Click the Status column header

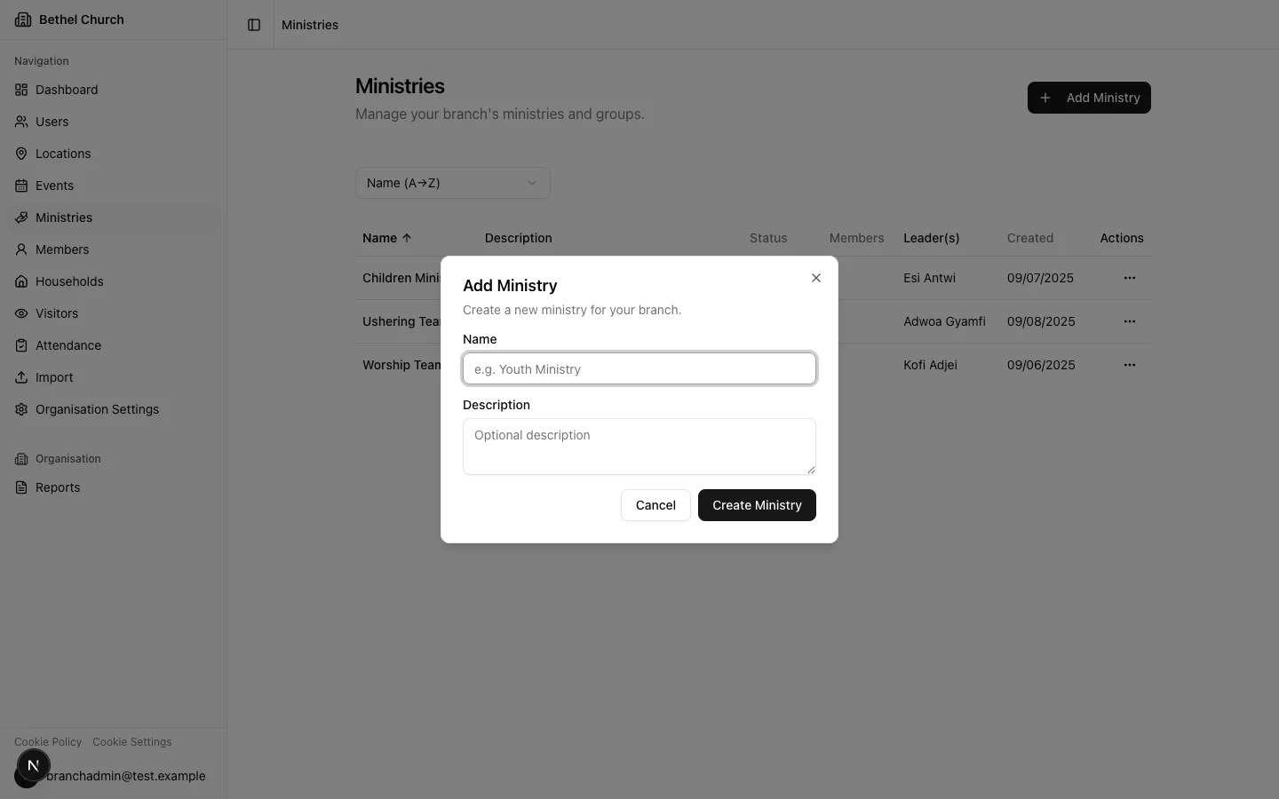768,238
